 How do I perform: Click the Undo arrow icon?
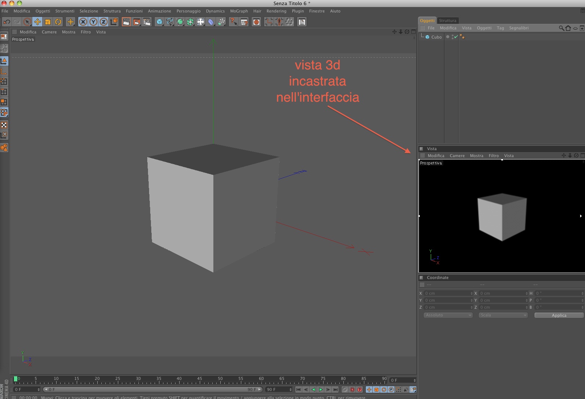pyautogui.click(x=7, y=22)
